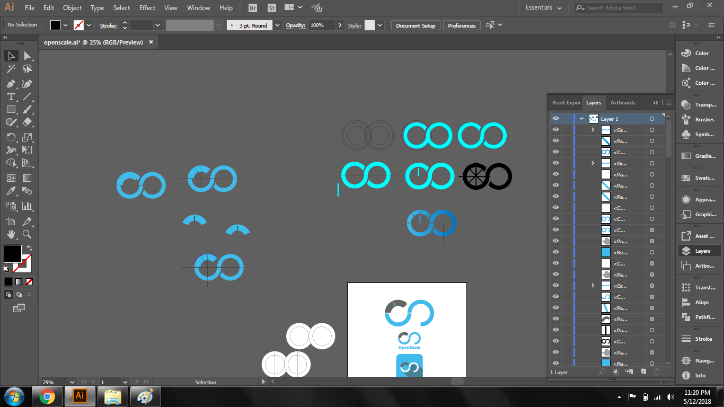Select the Gradient tool in toolbox
Viewport: 724px width, 407px height.
[x=28, y=178]
